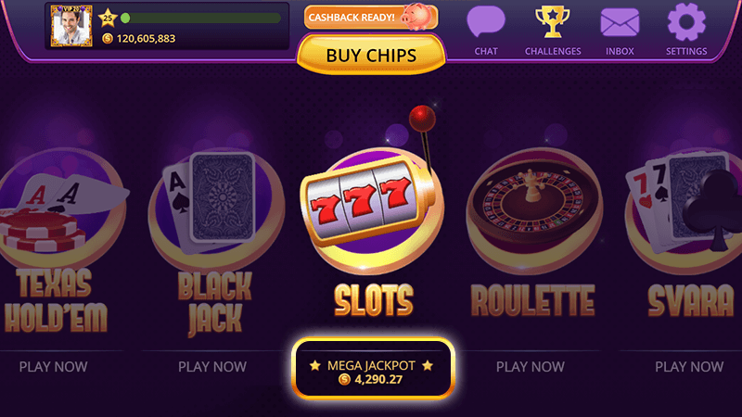This screenshot has width=742, height=417.
Task: Click Play Now under Svara
Action: [x=689, y=366]
